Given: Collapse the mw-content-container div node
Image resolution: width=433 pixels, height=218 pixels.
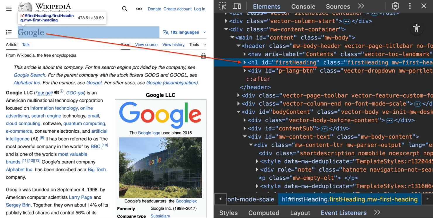Looking at the screenshot, I should [226, 29].
